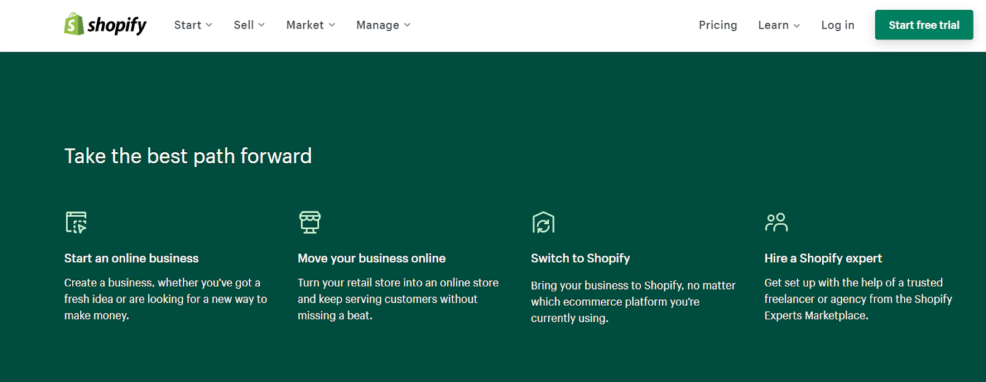
Task: Expand the Sell menu dropdown
Action: coord(249,25)
